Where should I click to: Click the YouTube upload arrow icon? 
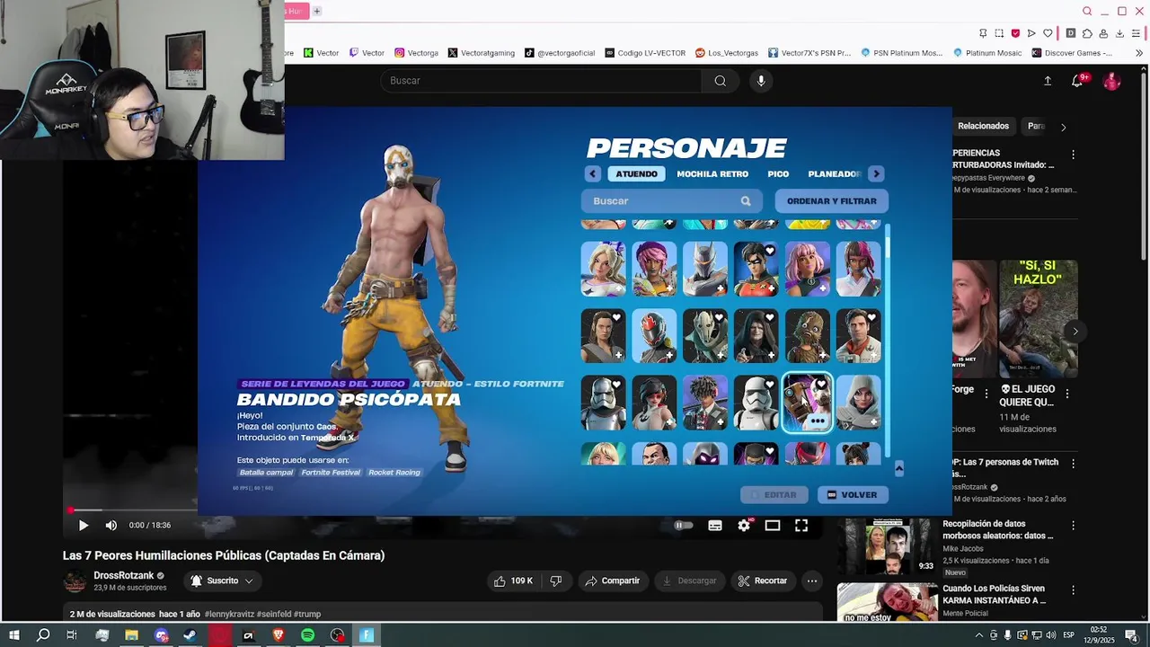pos(1048,81)
